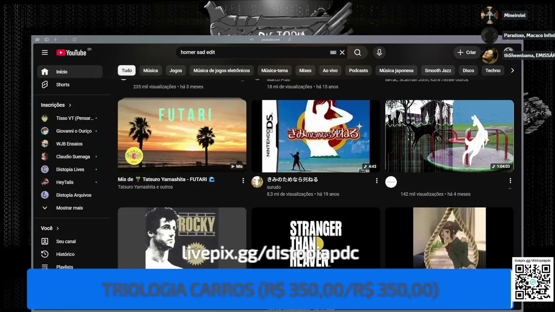Select the Jogos filter chip

tap(176, 71)
